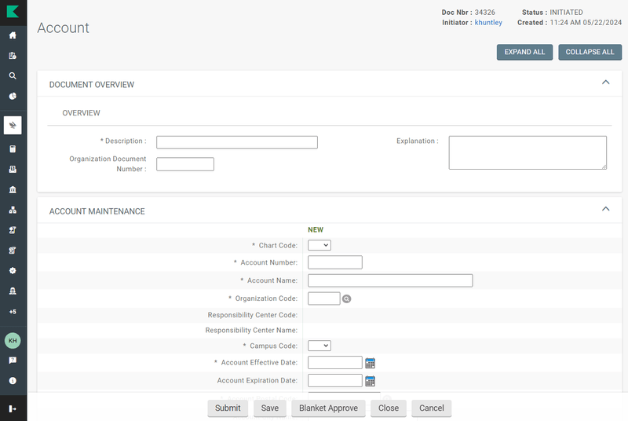Open the upper scroll document sidebar icon
Image resolution: width=628 pixels, height=421 pixels.
point(13,230)
